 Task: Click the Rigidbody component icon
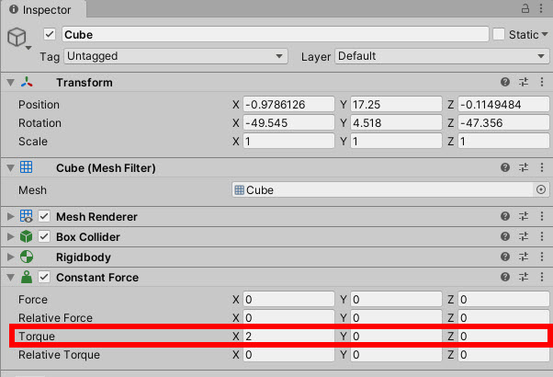[27, 257]
